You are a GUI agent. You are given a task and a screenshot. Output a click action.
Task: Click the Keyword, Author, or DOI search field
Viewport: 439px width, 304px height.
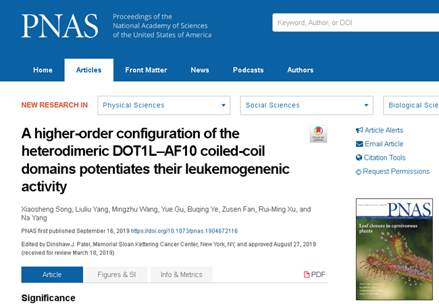[x=355, y=23]
